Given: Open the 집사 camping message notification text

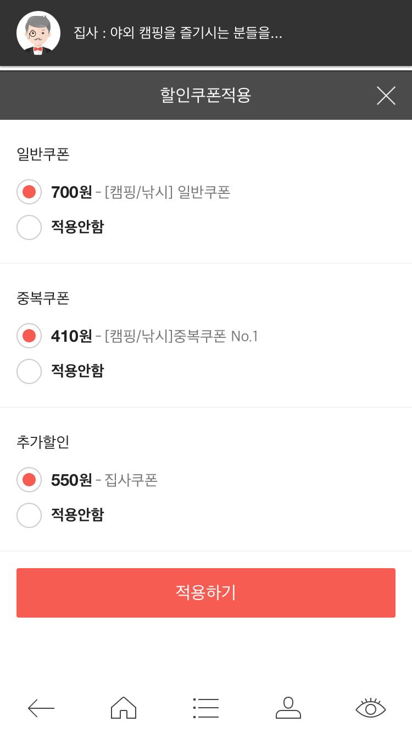Looking at the screenshot, I should tap(178, 33).
